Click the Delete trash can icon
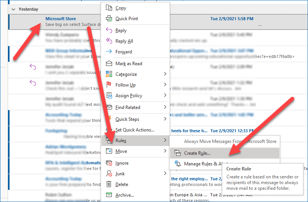This screenshot has height=202, width=308. [109, 184]
